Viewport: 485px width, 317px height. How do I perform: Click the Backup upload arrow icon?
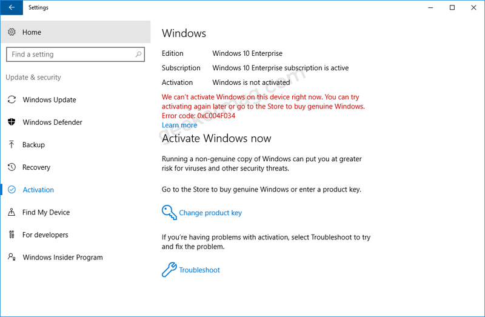tap(12, 145)
